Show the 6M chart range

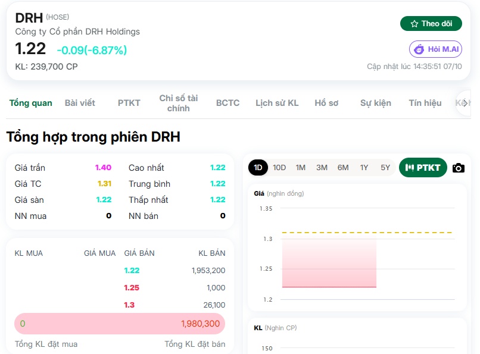tap(343, 168)
